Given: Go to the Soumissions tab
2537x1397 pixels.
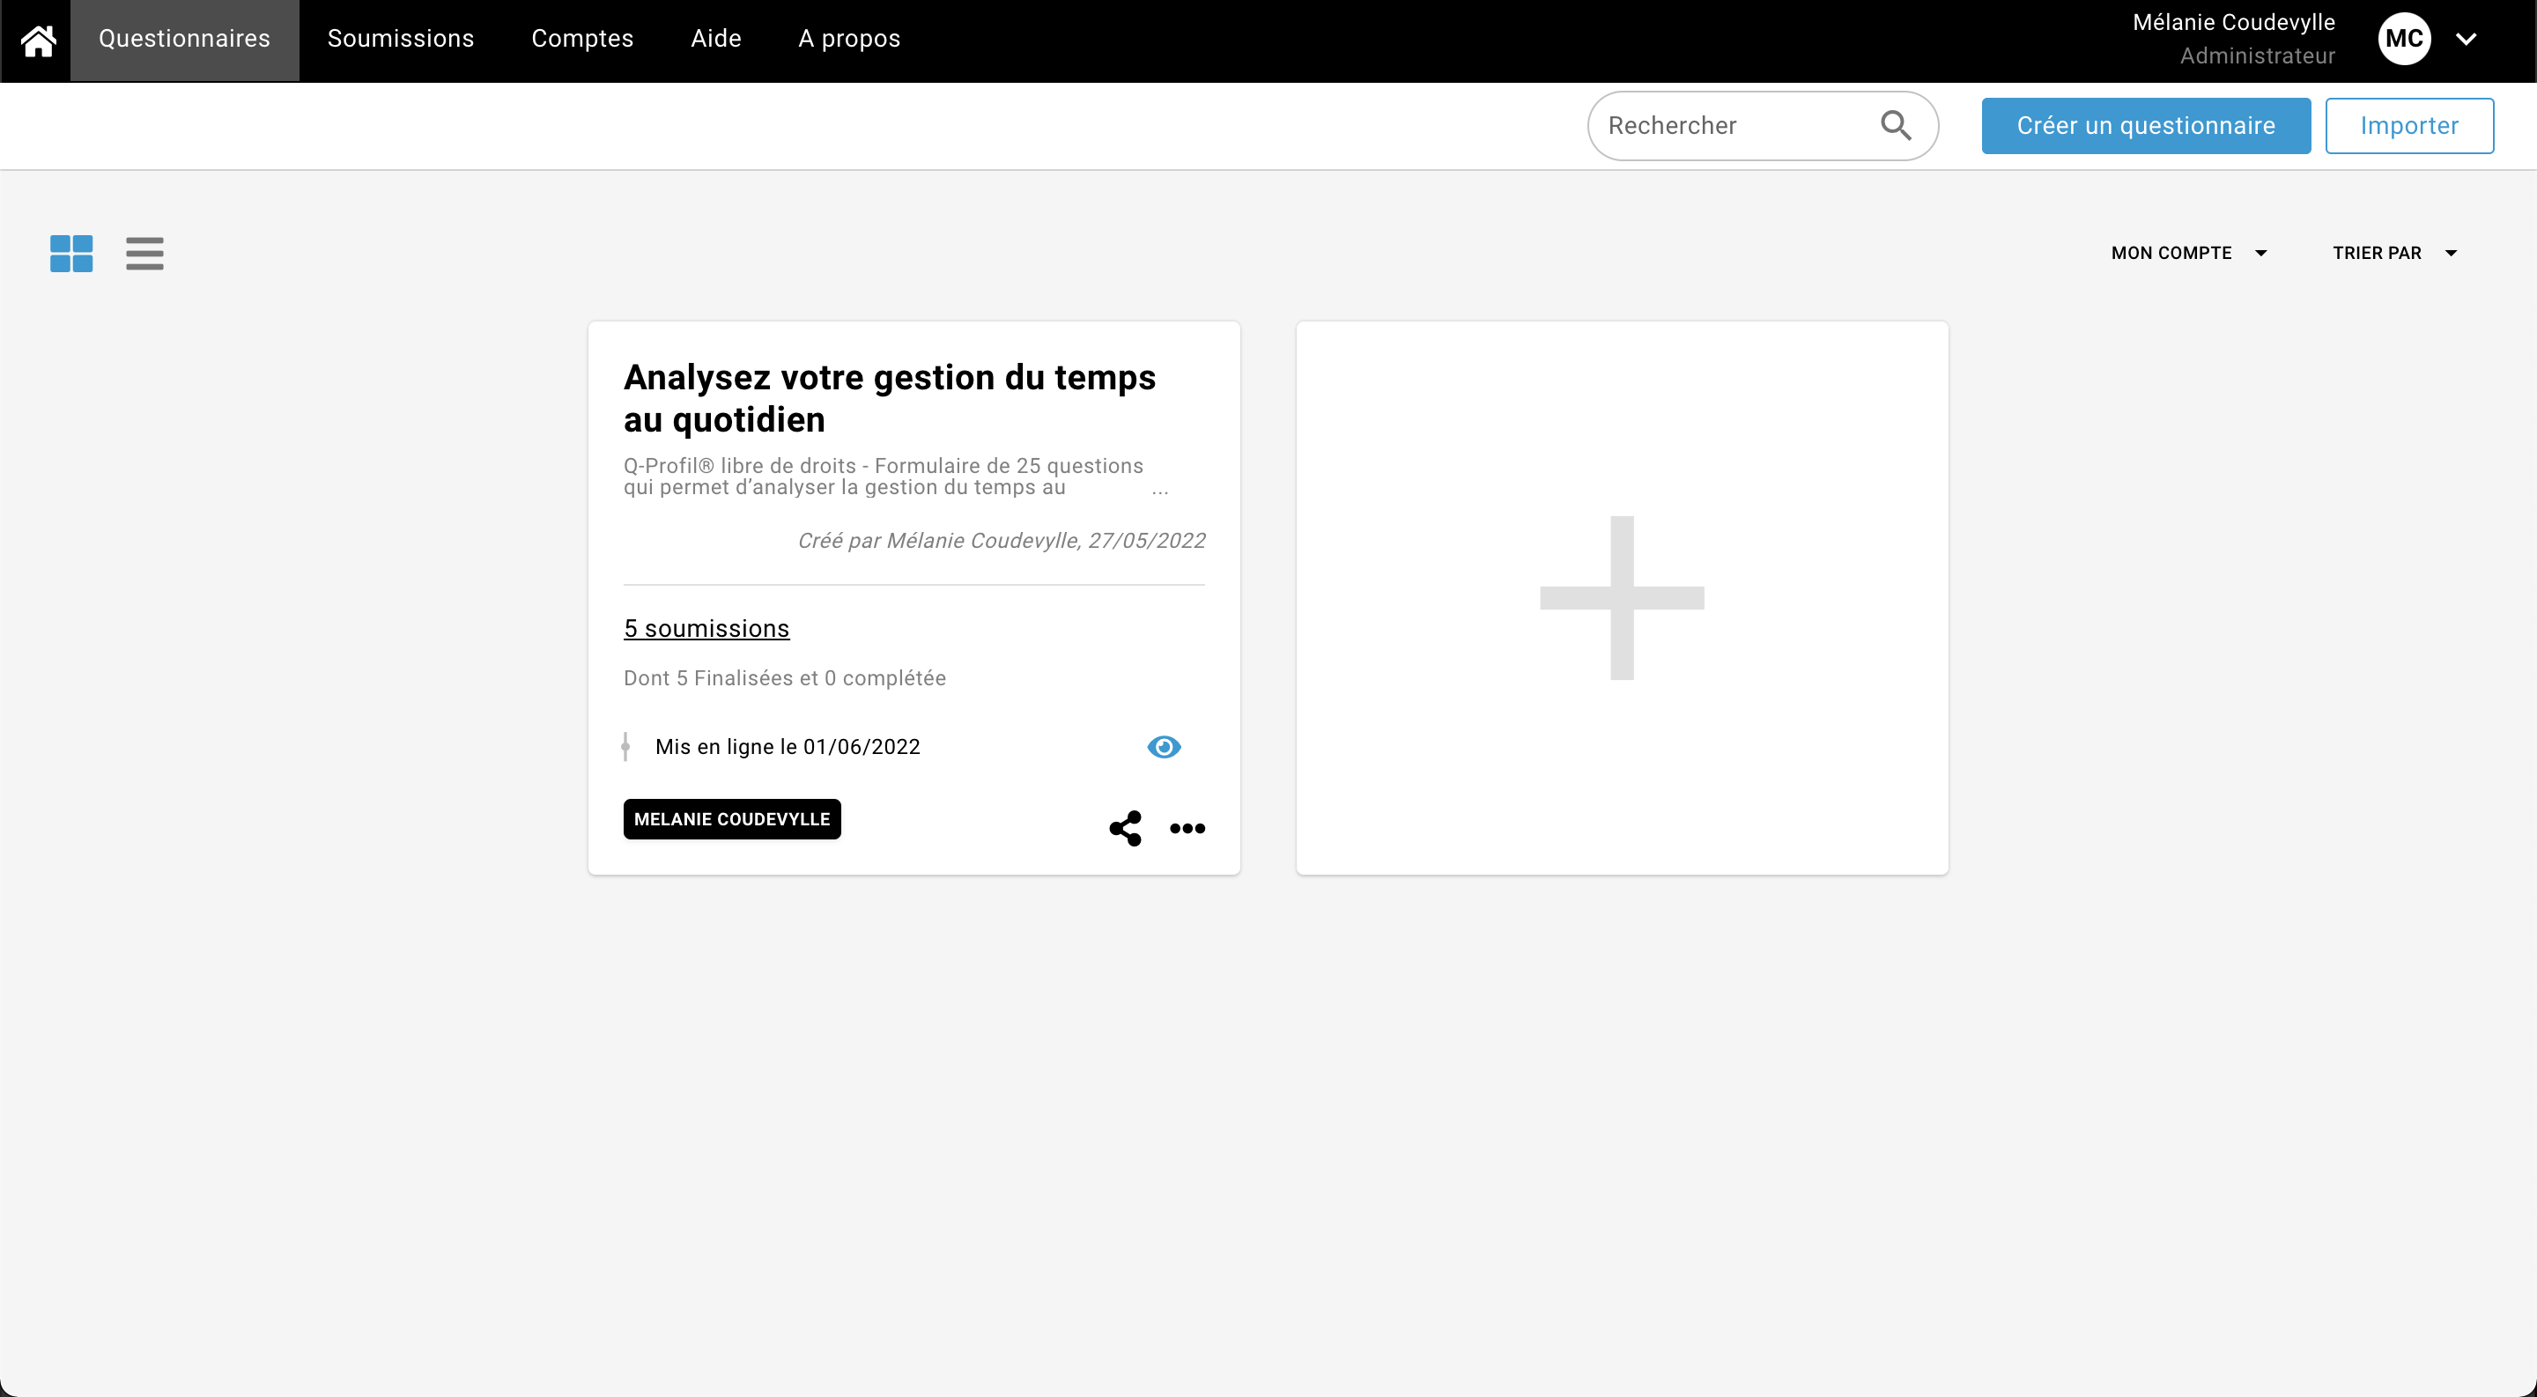Looking at the screenshot, I should pyautogui.click(x=400, y=40).
